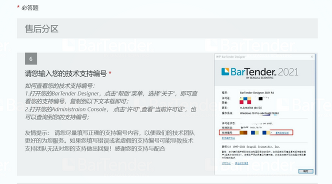Click the black redaction block in the 许可证 row
The height and width of the screenshot is (184, 332).
tap(260, 98)
